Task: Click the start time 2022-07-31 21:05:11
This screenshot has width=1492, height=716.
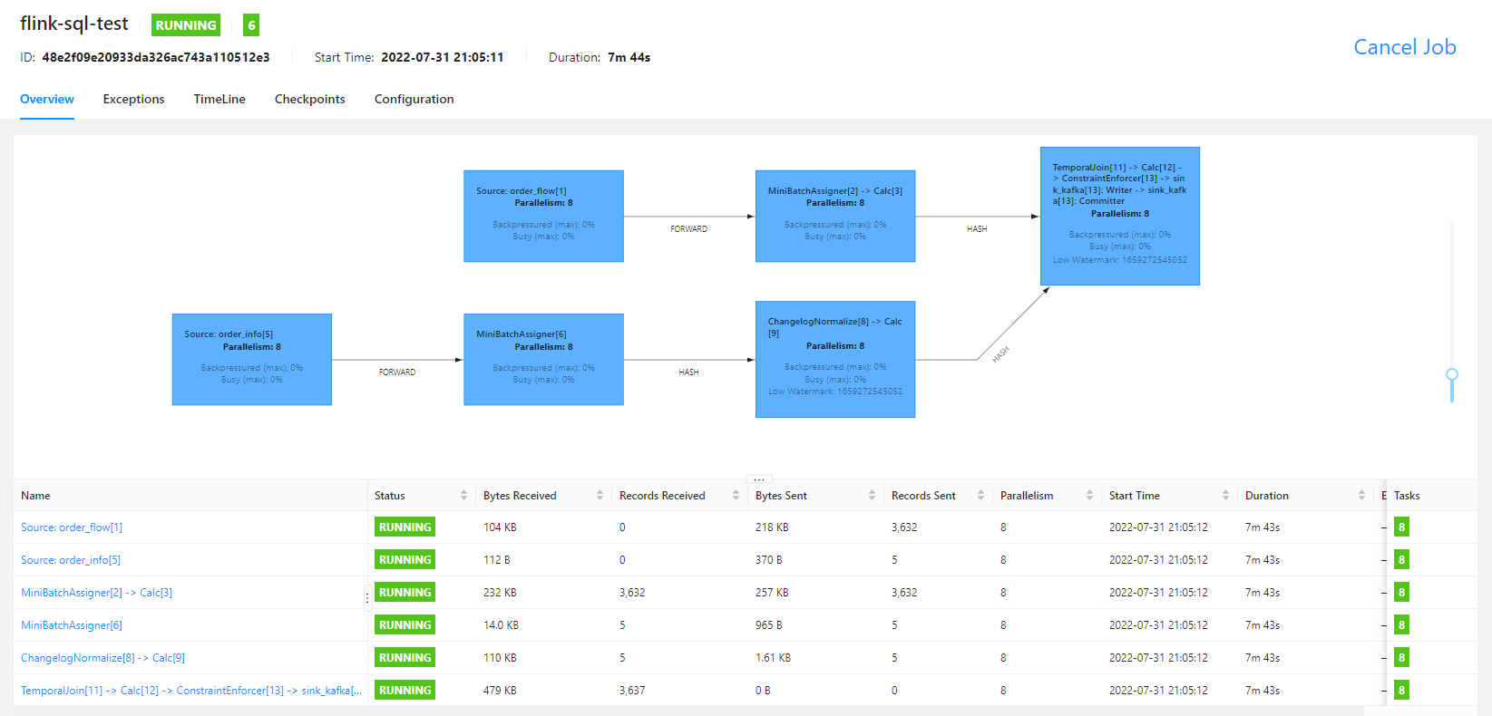Action: (443, 57)
